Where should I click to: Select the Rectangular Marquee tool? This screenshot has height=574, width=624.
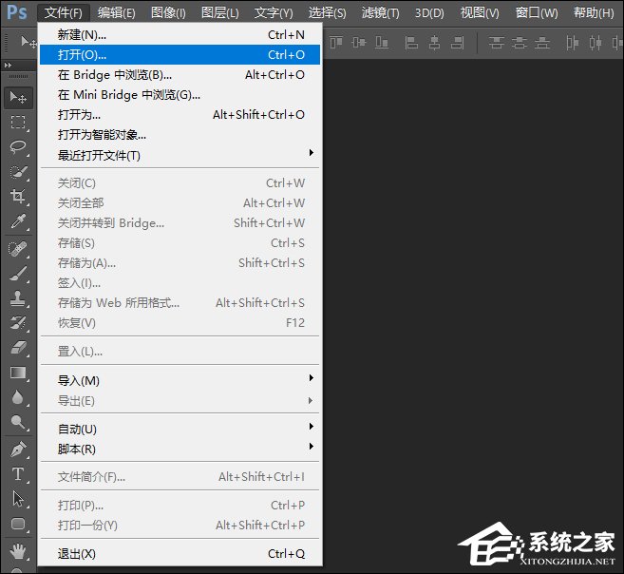[18, 123]
